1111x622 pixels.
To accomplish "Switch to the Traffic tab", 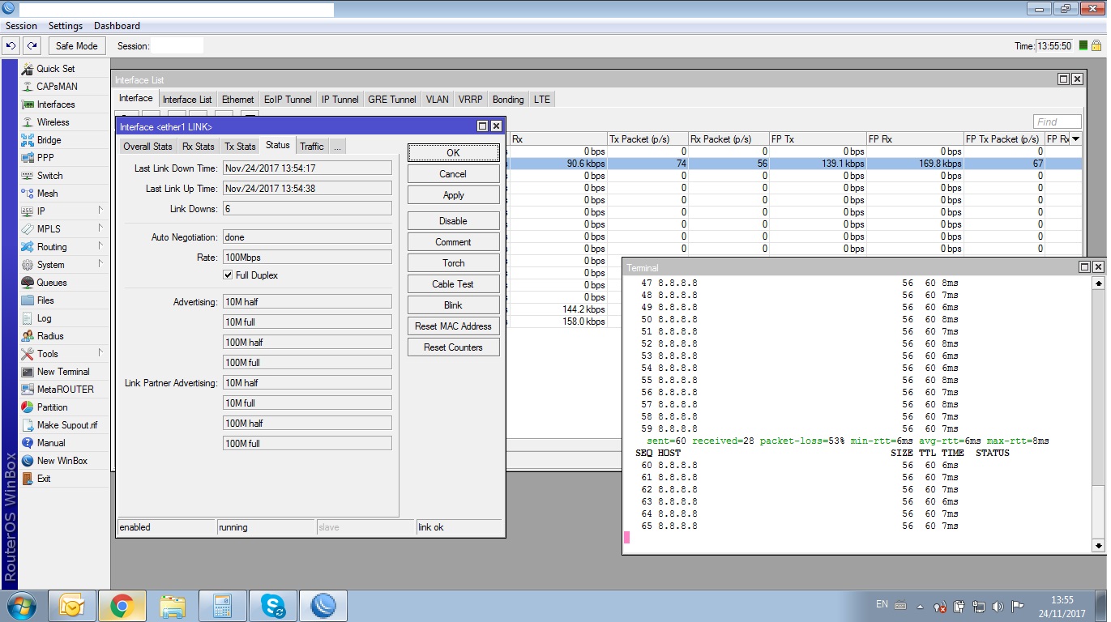I will (x=312, y=146).
